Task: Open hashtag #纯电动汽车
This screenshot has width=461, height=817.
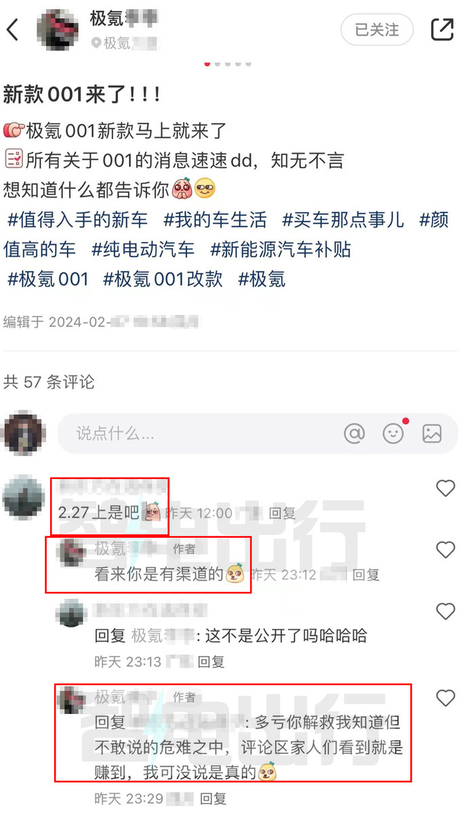Action: click(143, 249)
